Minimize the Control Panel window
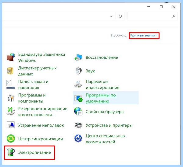183x167 pixels. pyautogui.click(x=149, y=7)
